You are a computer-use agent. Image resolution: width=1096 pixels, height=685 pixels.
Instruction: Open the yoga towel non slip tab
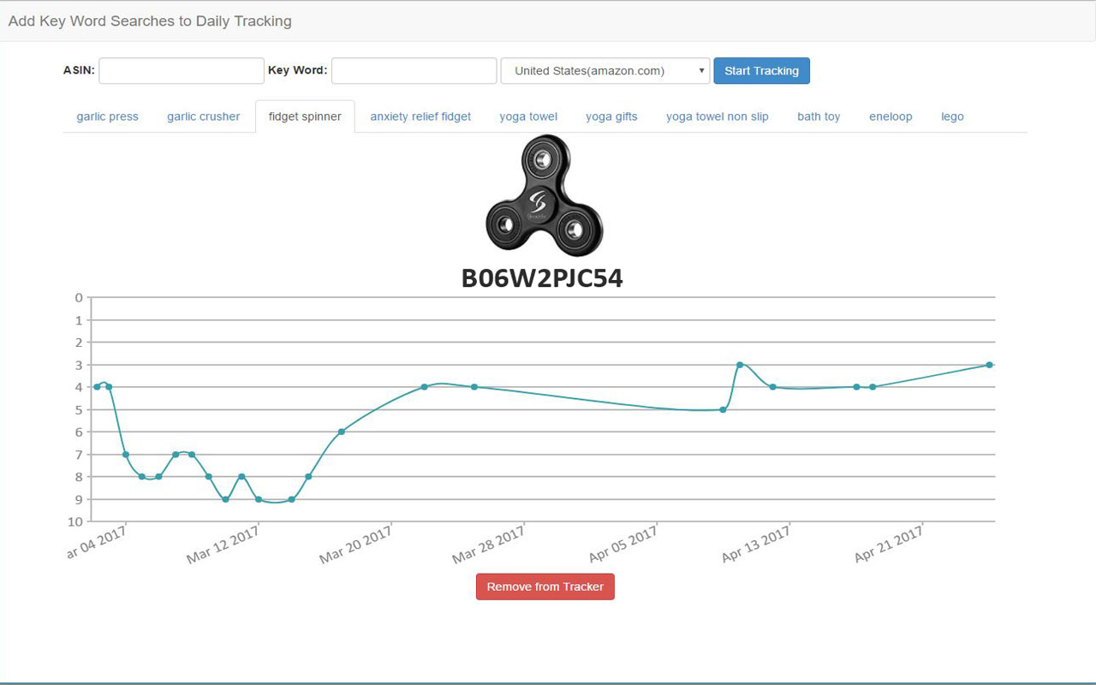tap(718, 116)
